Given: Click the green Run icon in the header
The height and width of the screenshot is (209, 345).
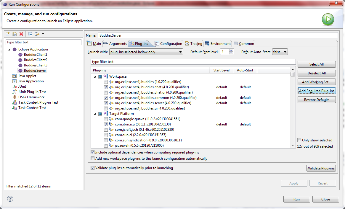Looking at the screenshot, I should tap(328, 19).
